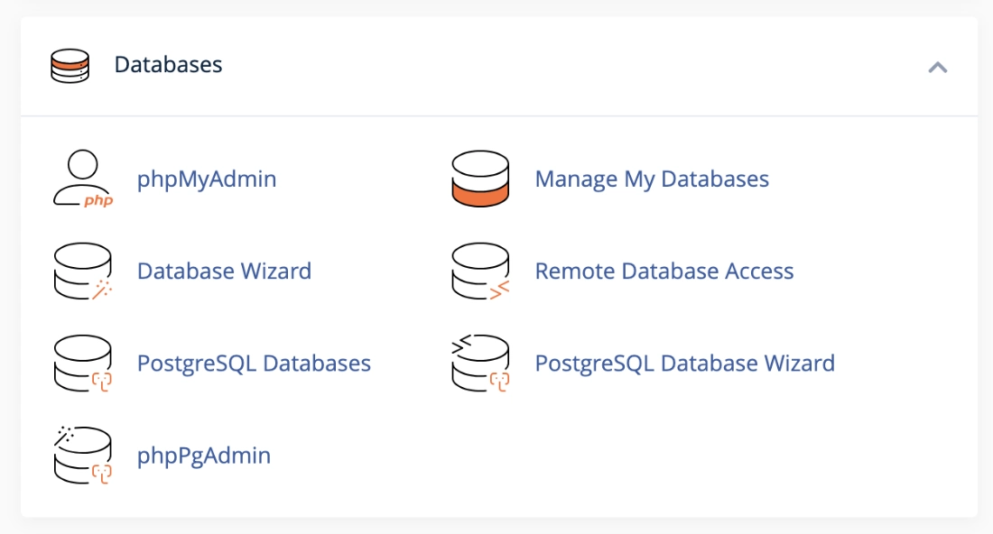The width and height of the screenshot is (993, 534).
Task: Select the Remote Database Access arrow icon
Action: click(x=480, y=271)
